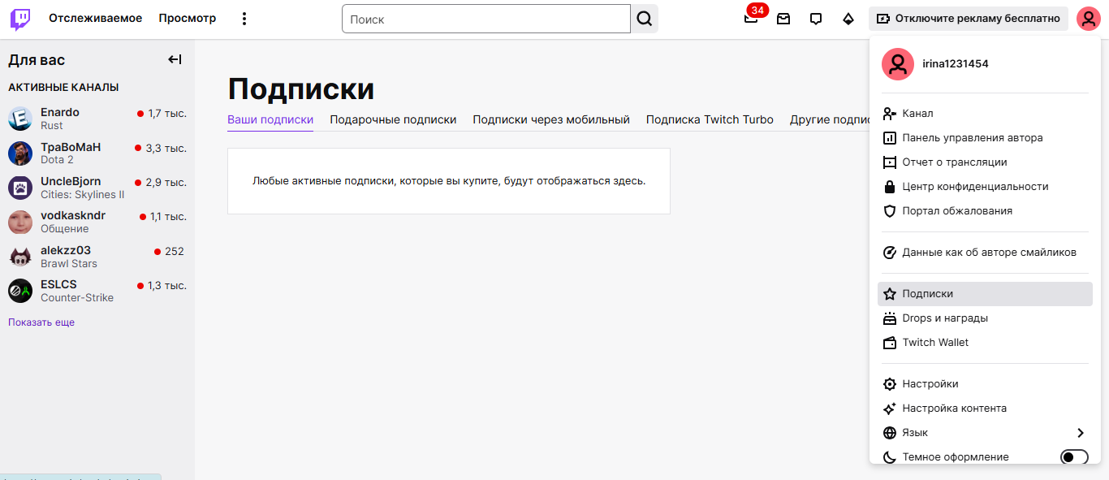
Task: Click the Панель управления автора icon
Action: [x=889, y=138]
